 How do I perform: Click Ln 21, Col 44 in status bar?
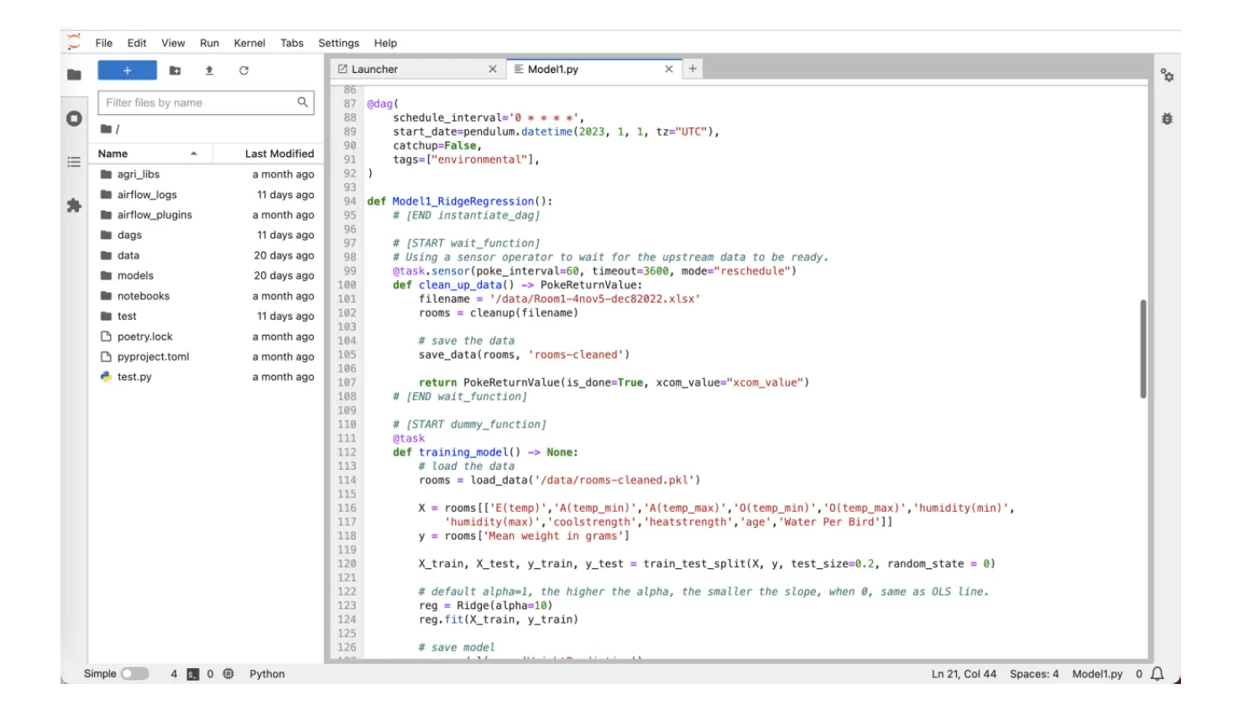[964, 674]
